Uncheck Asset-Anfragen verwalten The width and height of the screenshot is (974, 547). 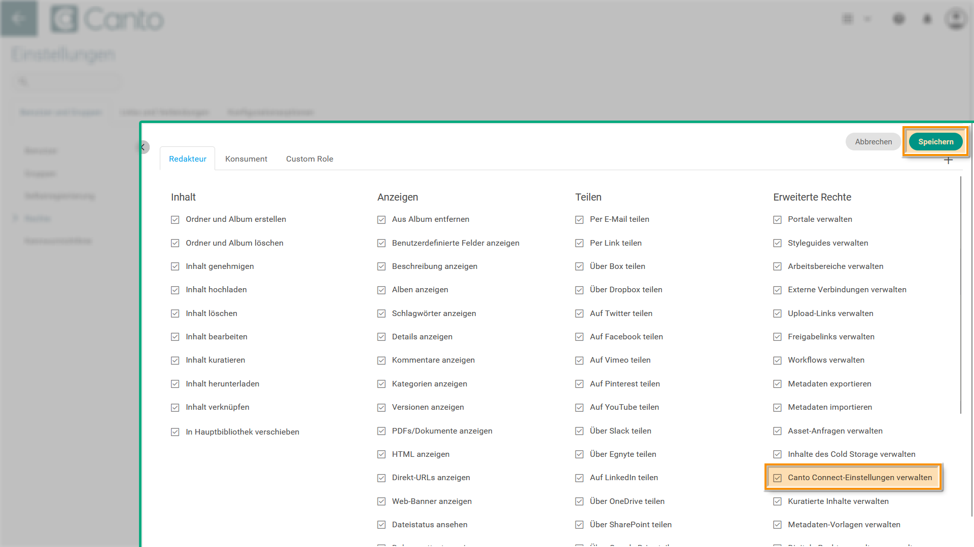tap(777, 431)
